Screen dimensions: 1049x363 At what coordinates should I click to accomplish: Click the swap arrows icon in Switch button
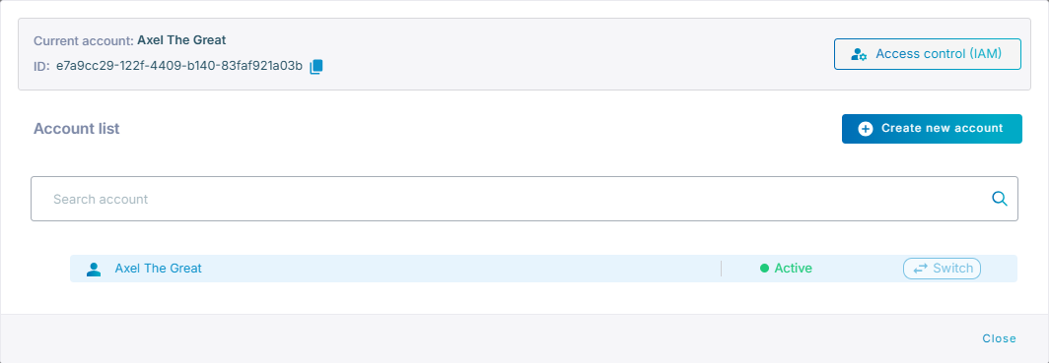tap(921, 269)
